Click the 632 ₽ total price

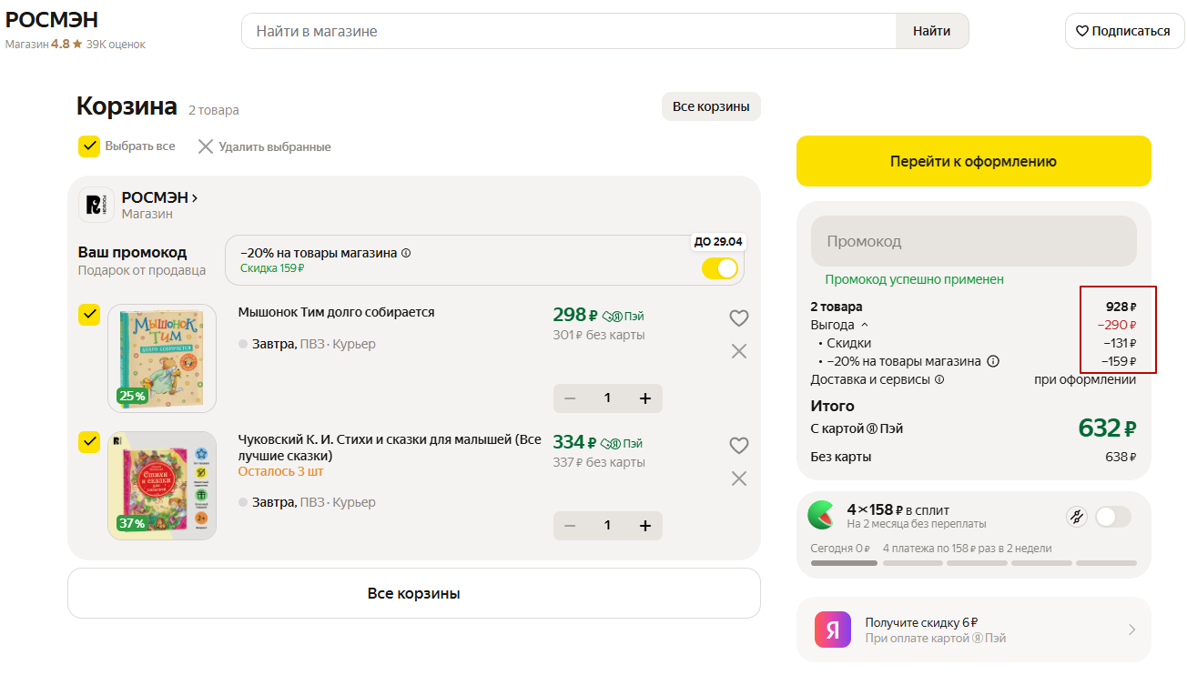(1107, 428)
